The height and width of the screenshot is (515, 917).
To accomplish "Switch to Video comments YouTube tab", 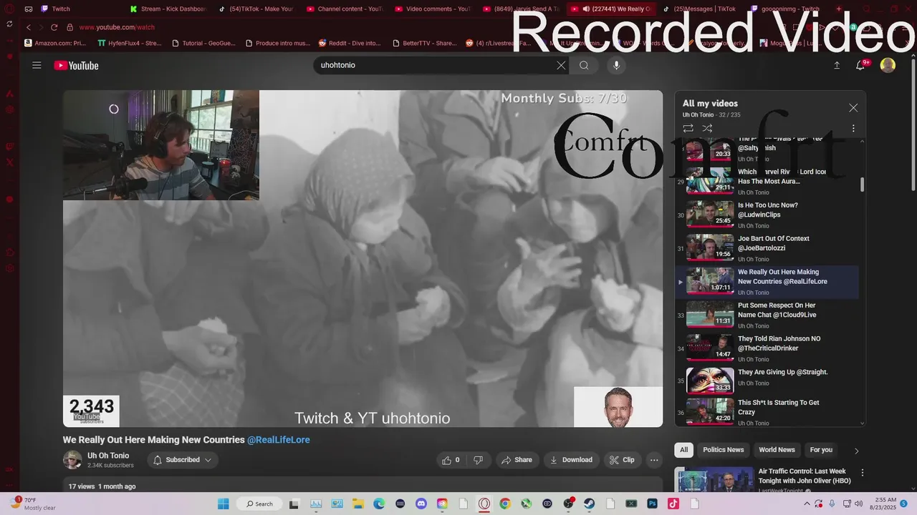I will pyautogui.click(x=433, y=9).
